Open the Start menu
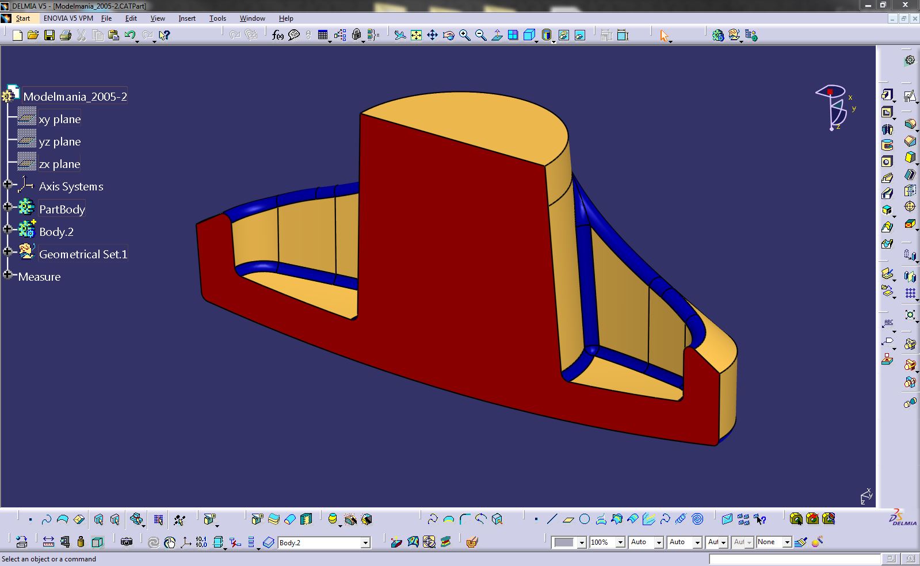 22,18
